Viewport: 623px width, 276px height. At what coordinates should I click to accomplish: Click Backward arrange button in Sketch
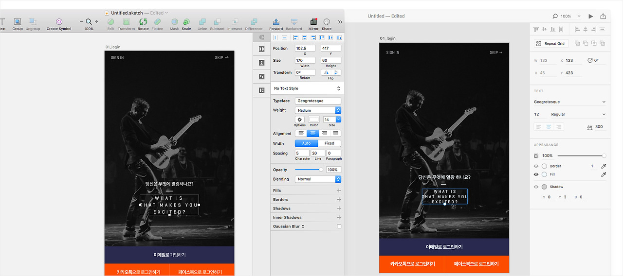293,24
